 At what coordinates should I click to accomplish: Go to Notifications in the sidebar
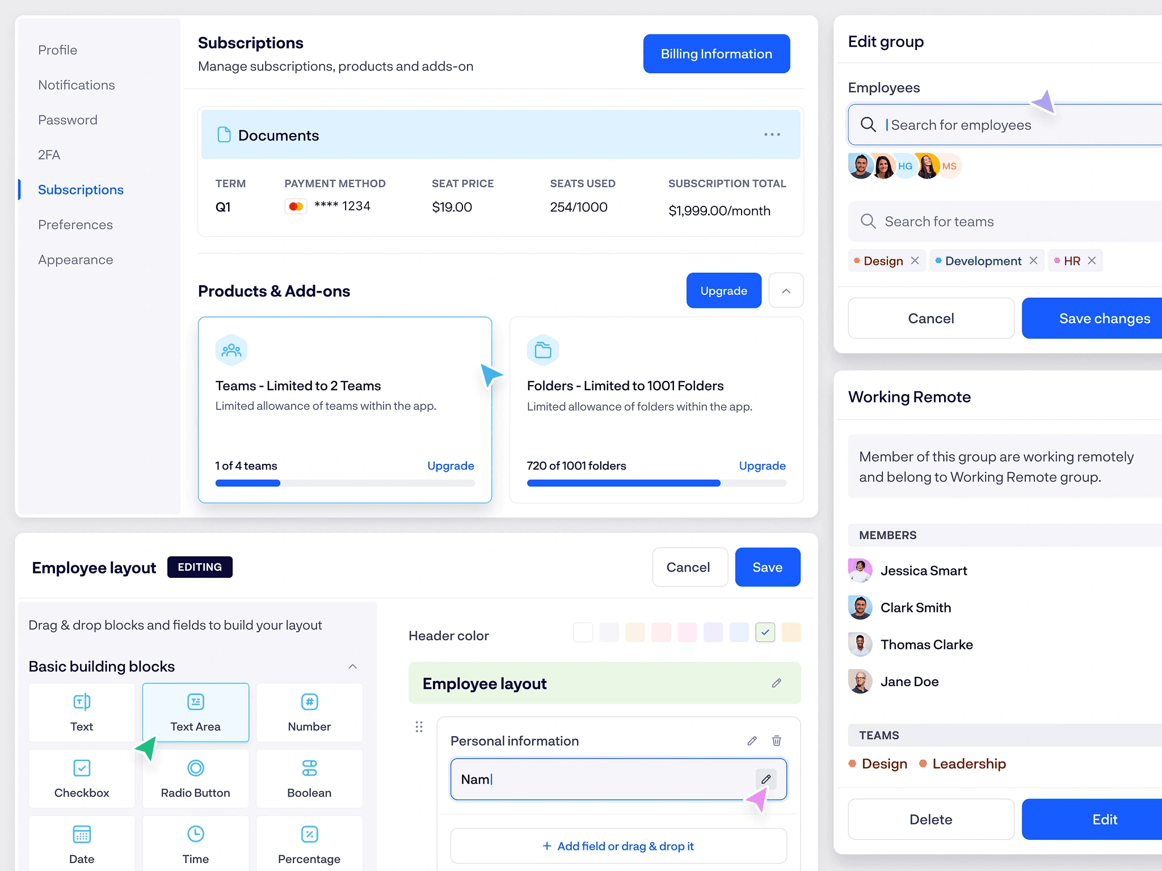coord(77,85)
